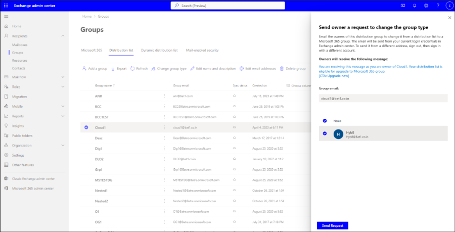Click Add a group toolbar button

coord(95,69)
